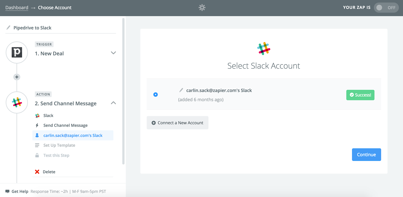This screenshot has height=197, width=403.
Task: Open the Slack app sub-step
Action: click(48, 115)
